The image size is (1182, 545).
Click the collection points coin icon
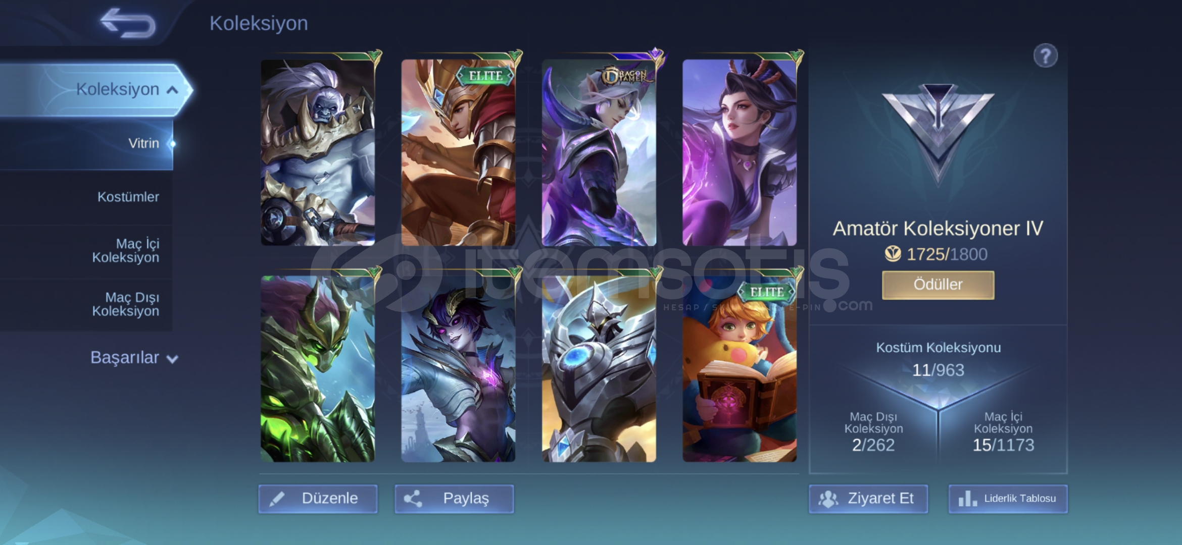pyautogui.click(x=893, y=254)
